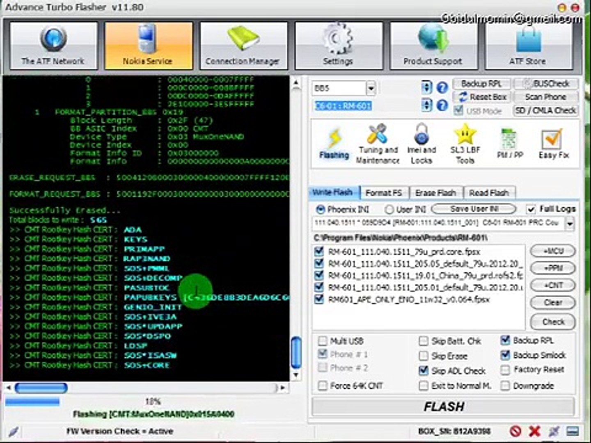Click the log scroll-up arrow
Screen dimensions: 591x443
click(295, 83)
